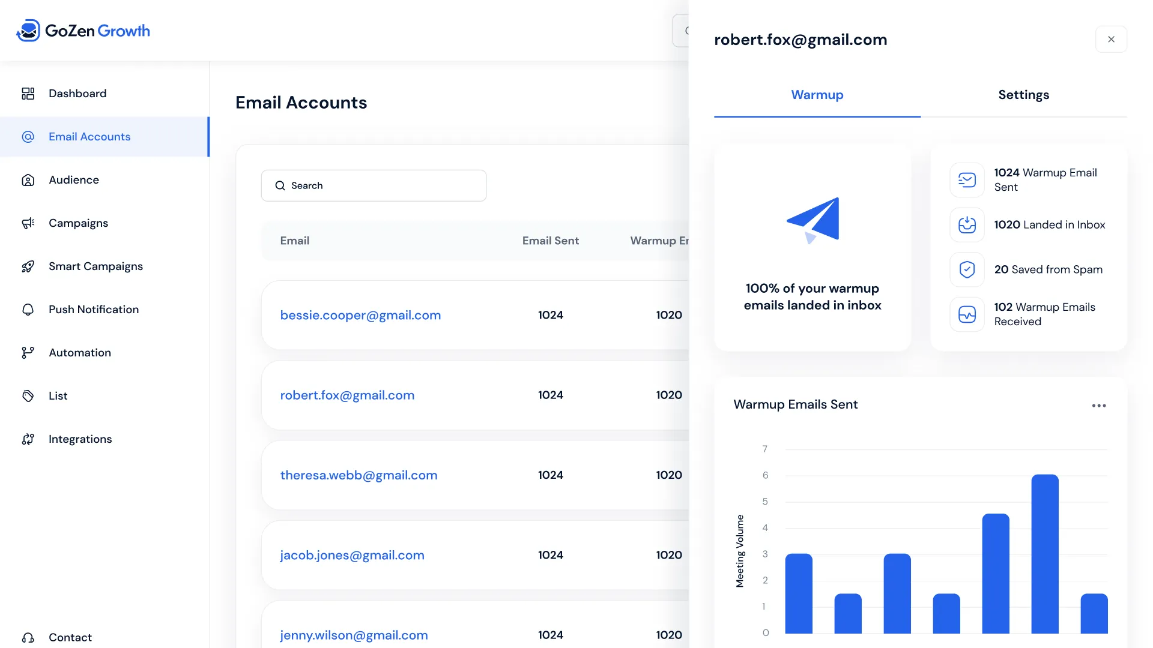Open Push Notification bell icon
1153x648 pixels.
(x=28, y=310)
